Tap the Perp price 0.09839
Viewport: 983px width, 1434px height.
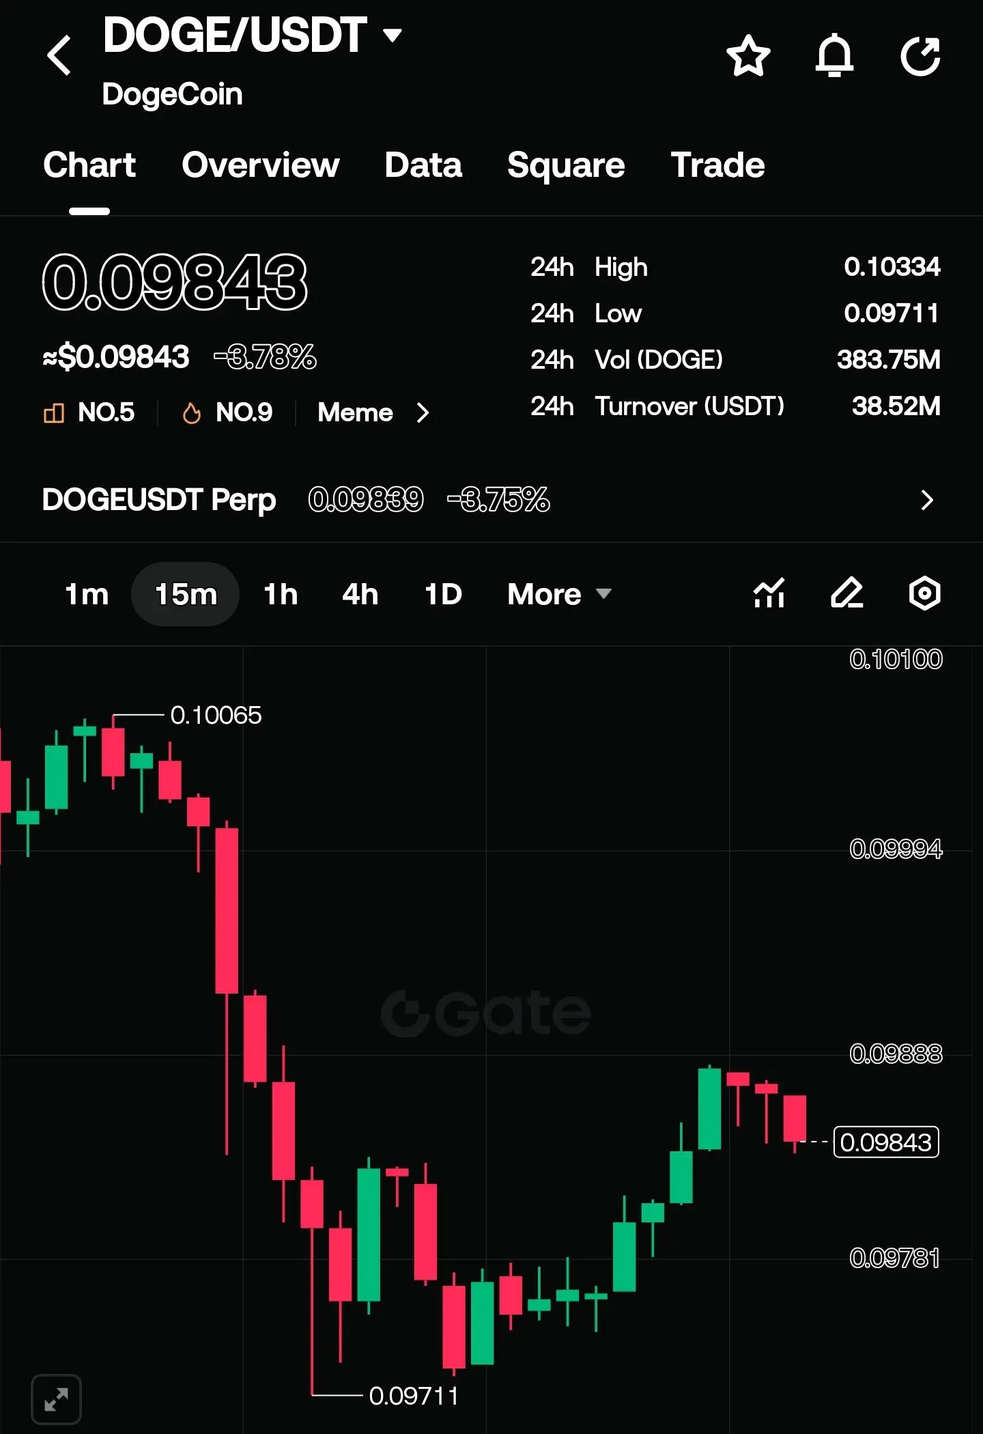[366, 500]
